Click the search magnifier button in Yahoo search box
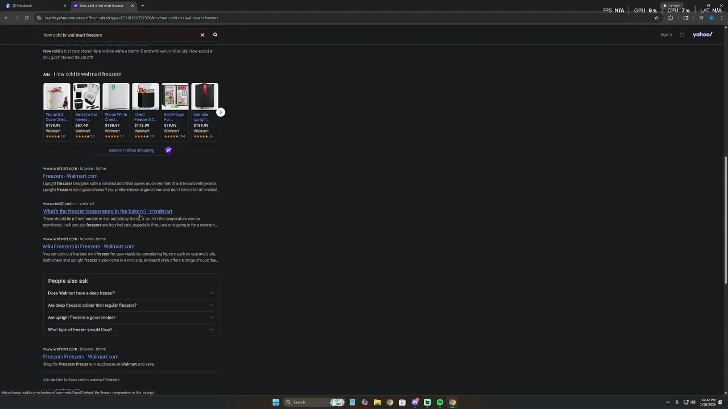728x409 pixels. (215, 35)
